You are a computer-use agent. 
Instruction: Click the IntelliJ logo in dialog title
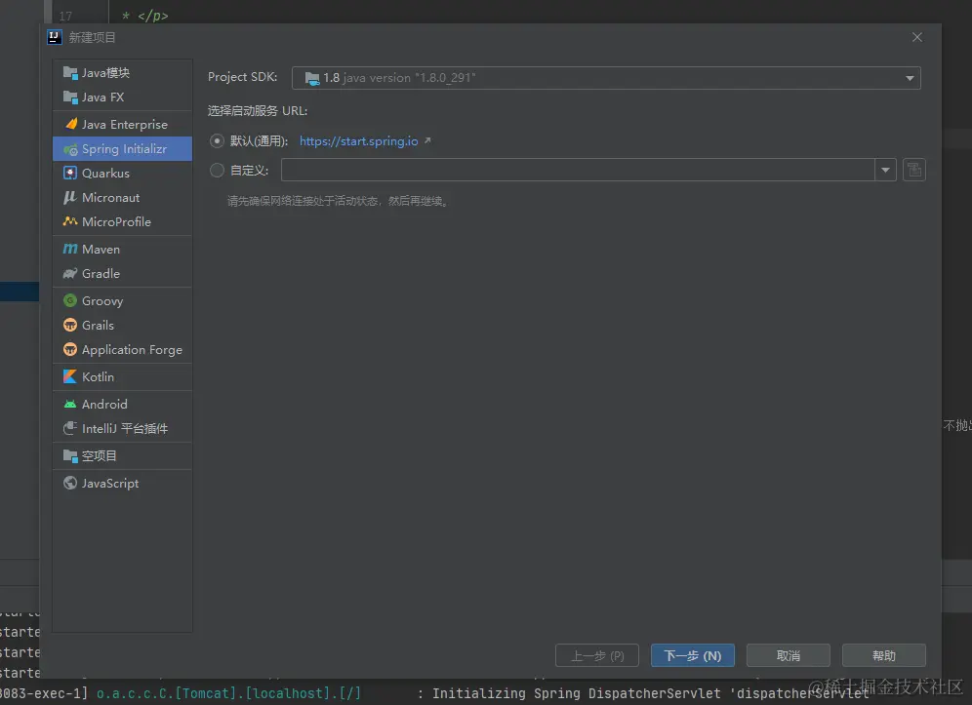tap(55, 37)
